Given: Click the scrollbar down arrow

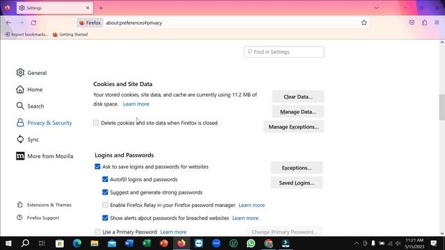Looking at the screenshot, I should (442, 233).
